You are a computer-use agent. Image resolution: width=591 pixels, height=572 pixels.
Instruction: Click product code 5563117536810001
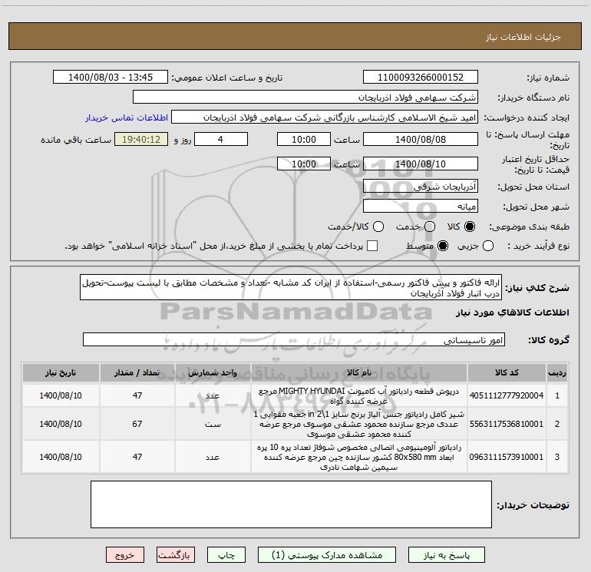[507, 424]
